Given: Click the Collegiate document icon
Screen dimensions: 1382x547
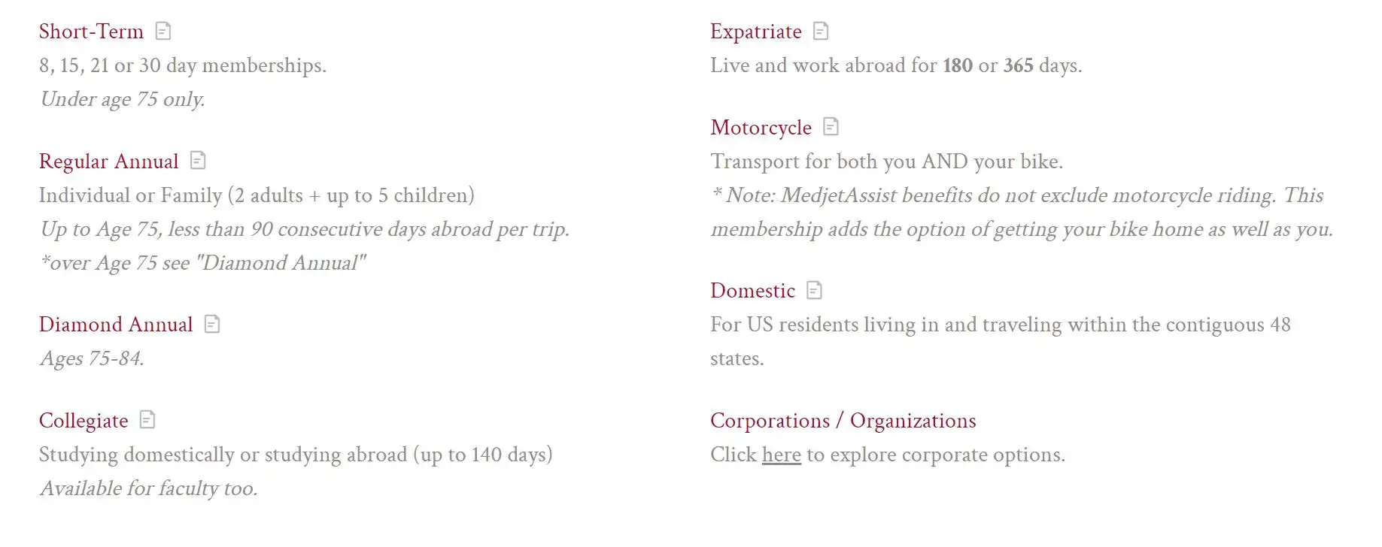Looking at the screenshot, I should click(x=147, y=420).
